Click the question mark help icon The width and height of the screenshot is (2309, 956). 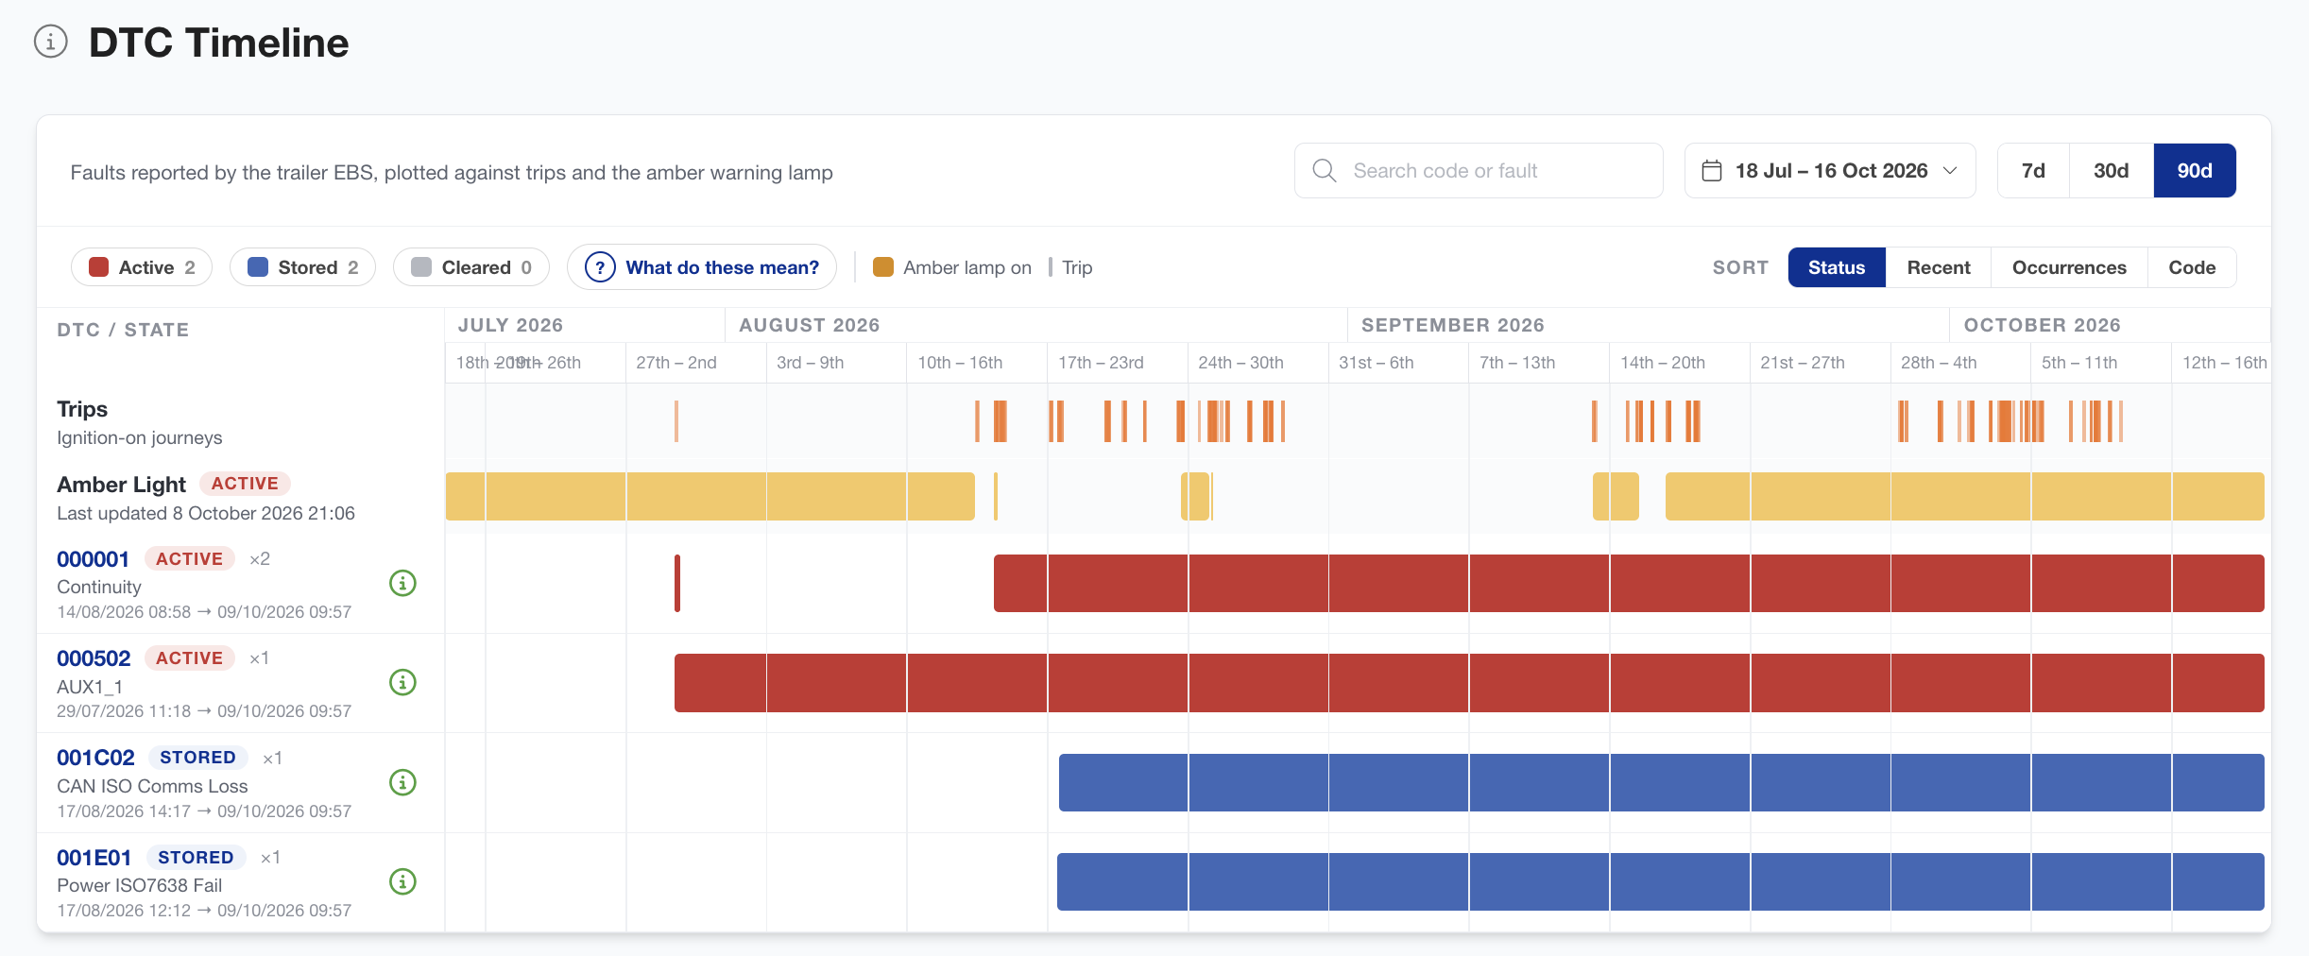[600, 267]
